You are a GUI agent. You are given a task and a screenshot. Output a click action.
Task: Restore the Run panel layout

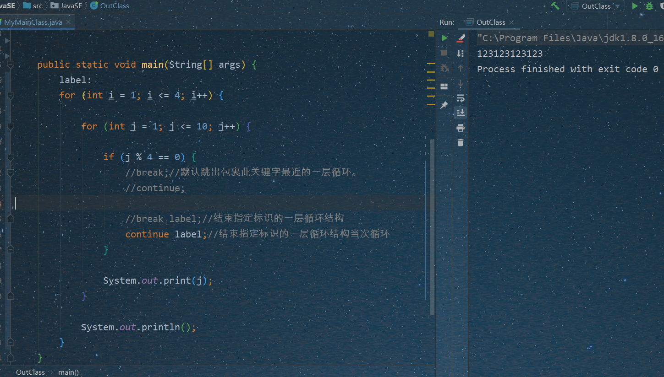(444, 86)
